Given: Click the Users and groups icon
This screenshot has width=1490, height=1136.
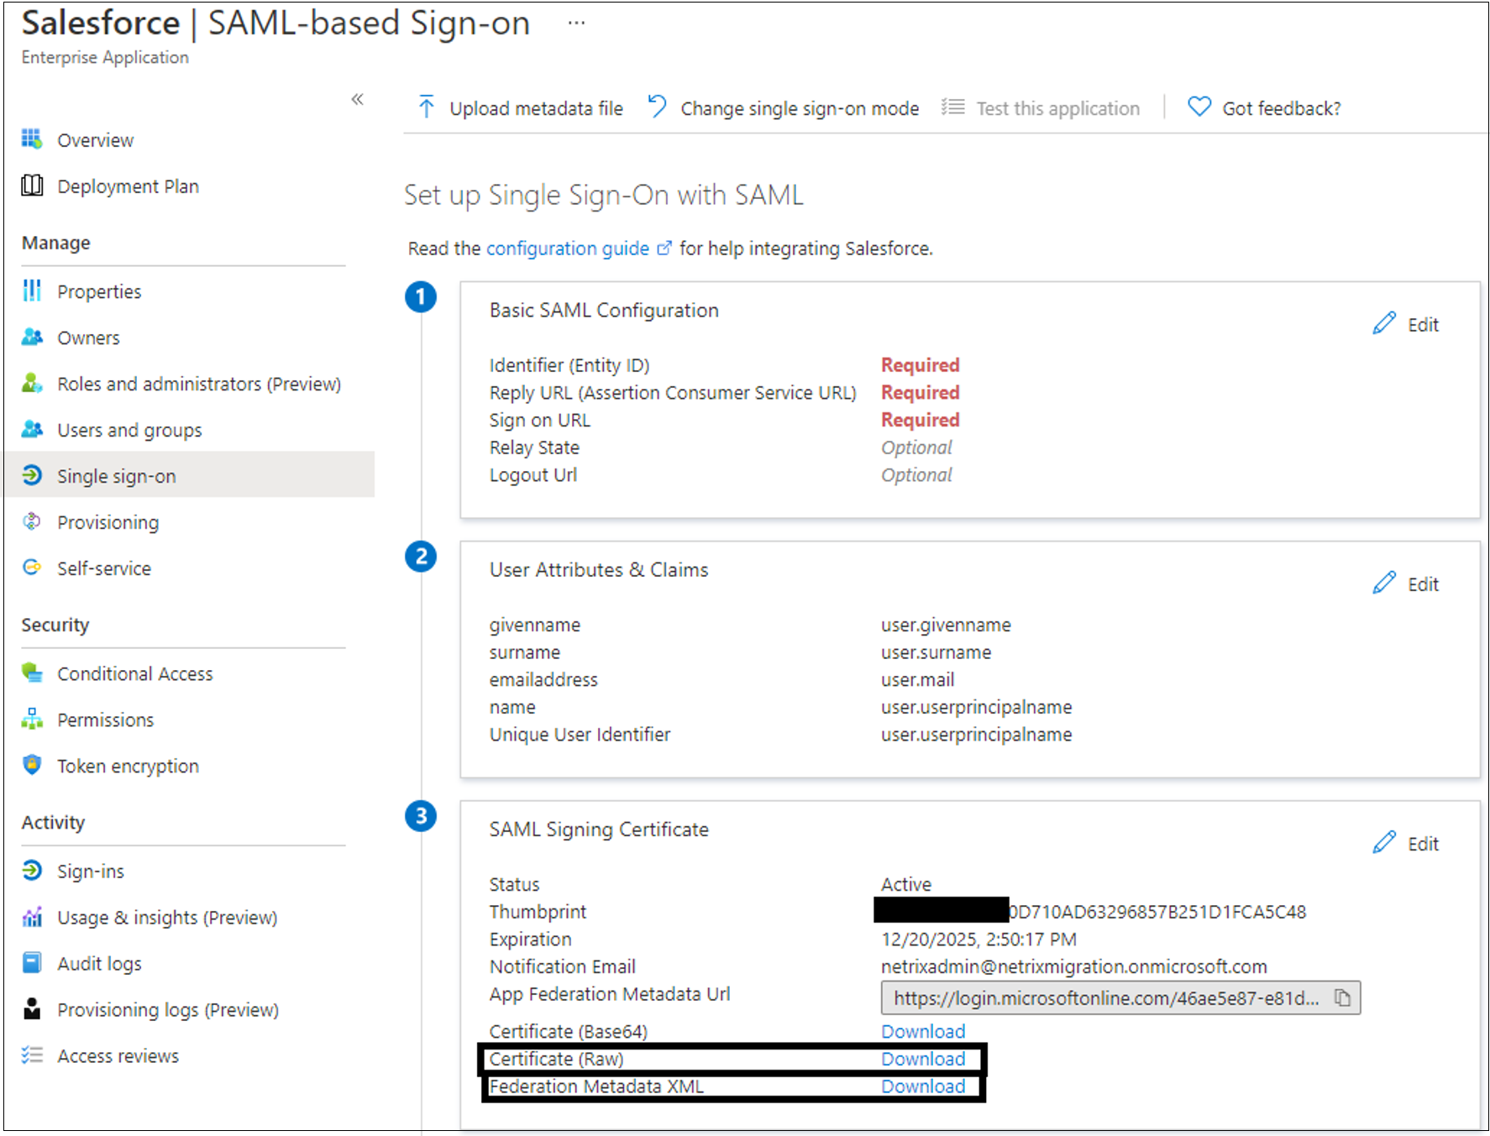Looking at the screenshot, I should 32,429.
